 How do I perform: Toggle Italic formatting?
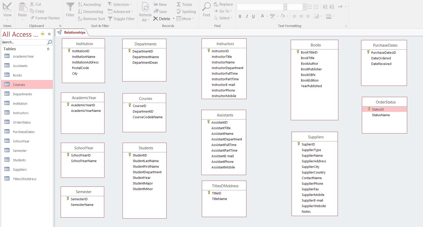247,16
